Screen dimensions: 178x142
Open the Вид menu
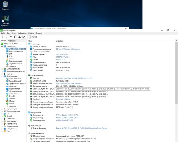(8, 33)
